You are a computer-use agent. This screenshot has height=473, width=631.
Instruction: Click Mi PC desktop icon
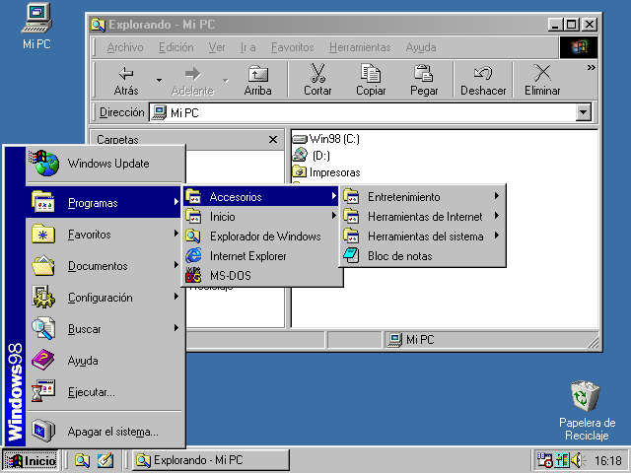tap(36, 27)
